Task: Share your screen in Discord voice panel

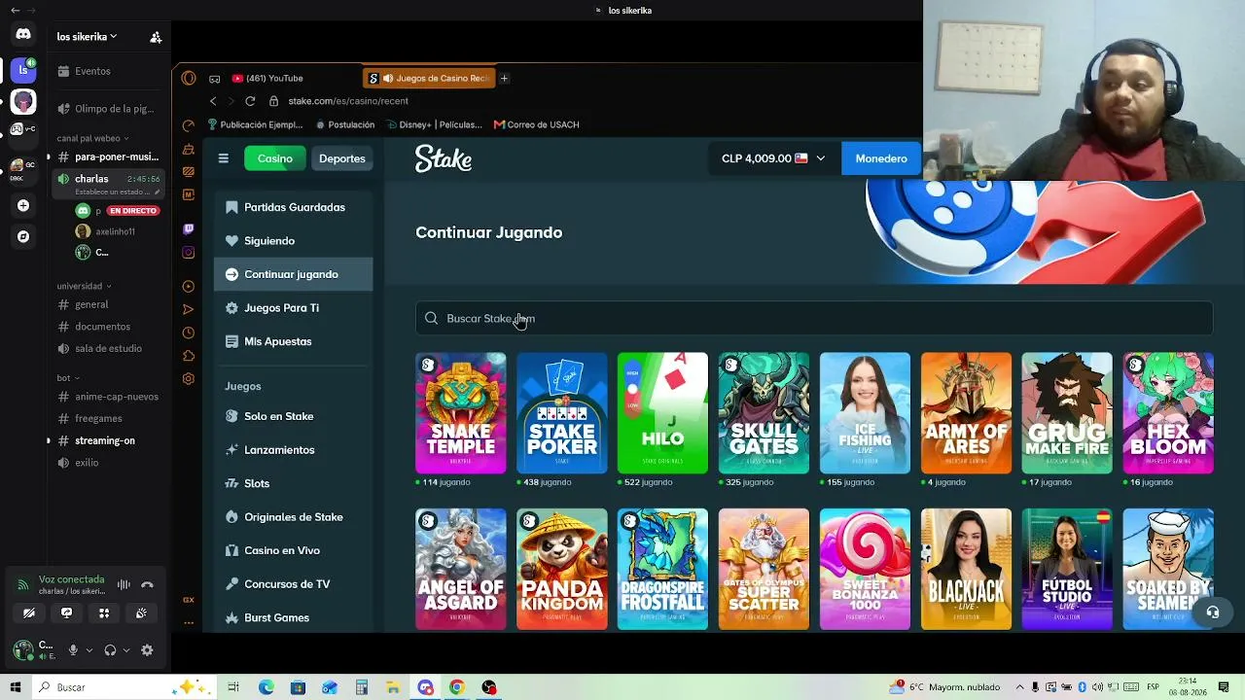Action: tap(66, 612)
